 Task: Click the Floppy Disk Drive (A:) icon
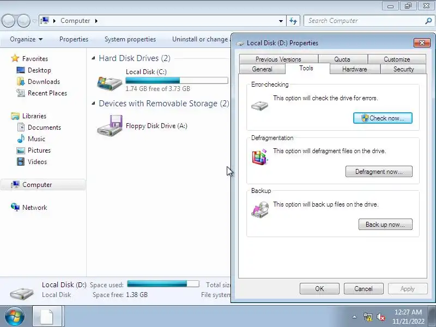[110, 125]
